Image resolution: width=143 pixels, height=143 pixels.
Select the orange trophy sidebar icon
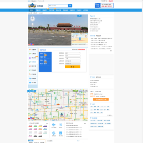point(30,50)
